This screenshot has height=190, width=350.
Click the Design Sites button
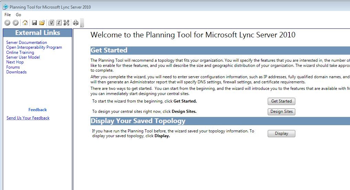(x=281, y=112)
